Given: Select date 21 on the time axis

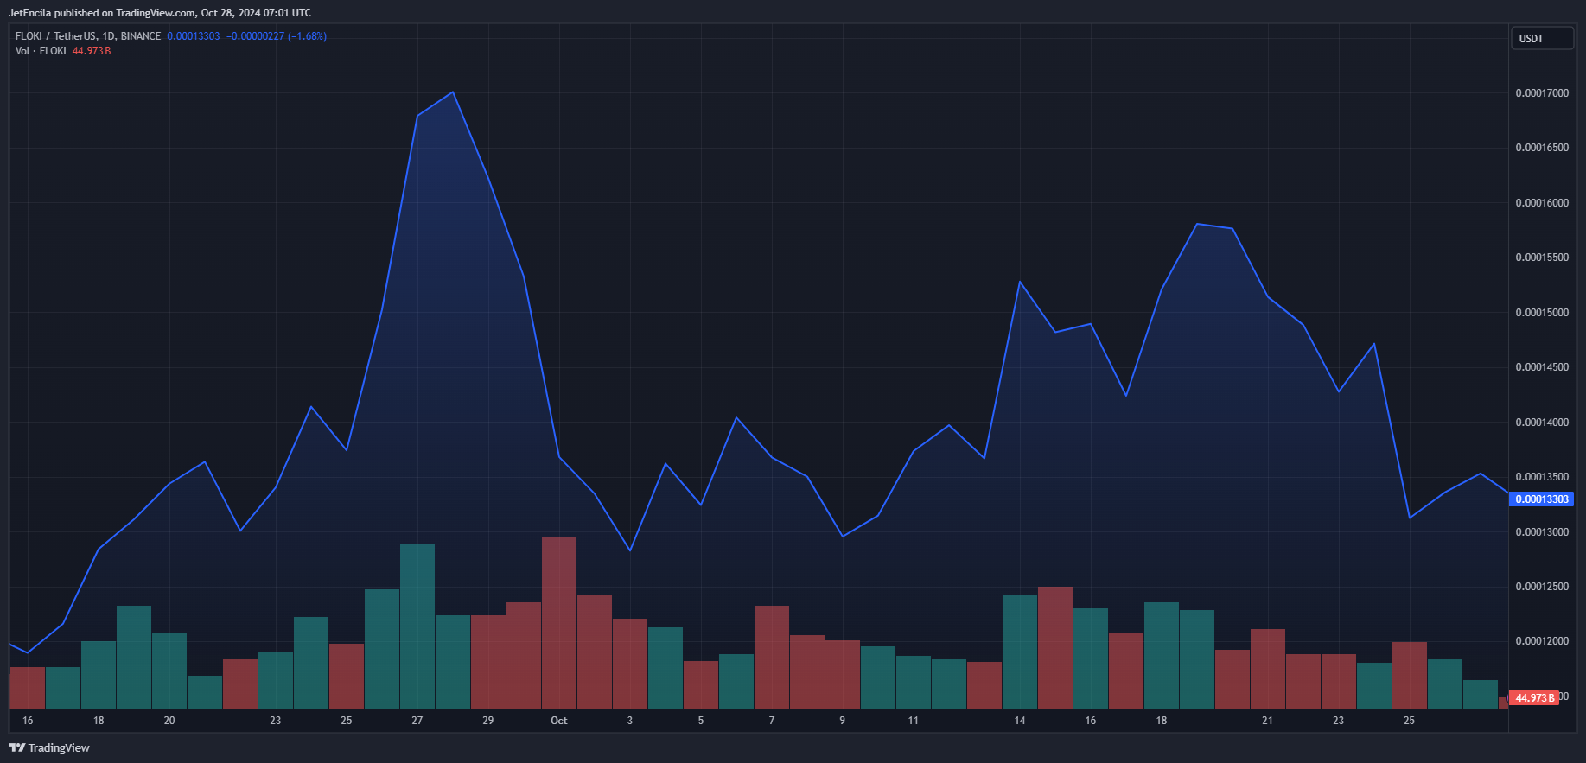Looking at the screenshot, I should tap(1267, 721).
